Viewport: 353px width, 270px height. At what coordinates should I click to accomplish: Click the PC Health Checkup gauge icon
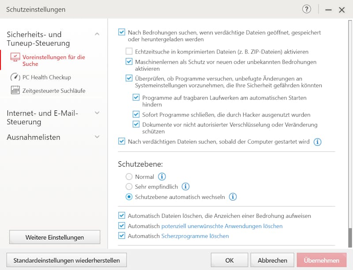15,77
